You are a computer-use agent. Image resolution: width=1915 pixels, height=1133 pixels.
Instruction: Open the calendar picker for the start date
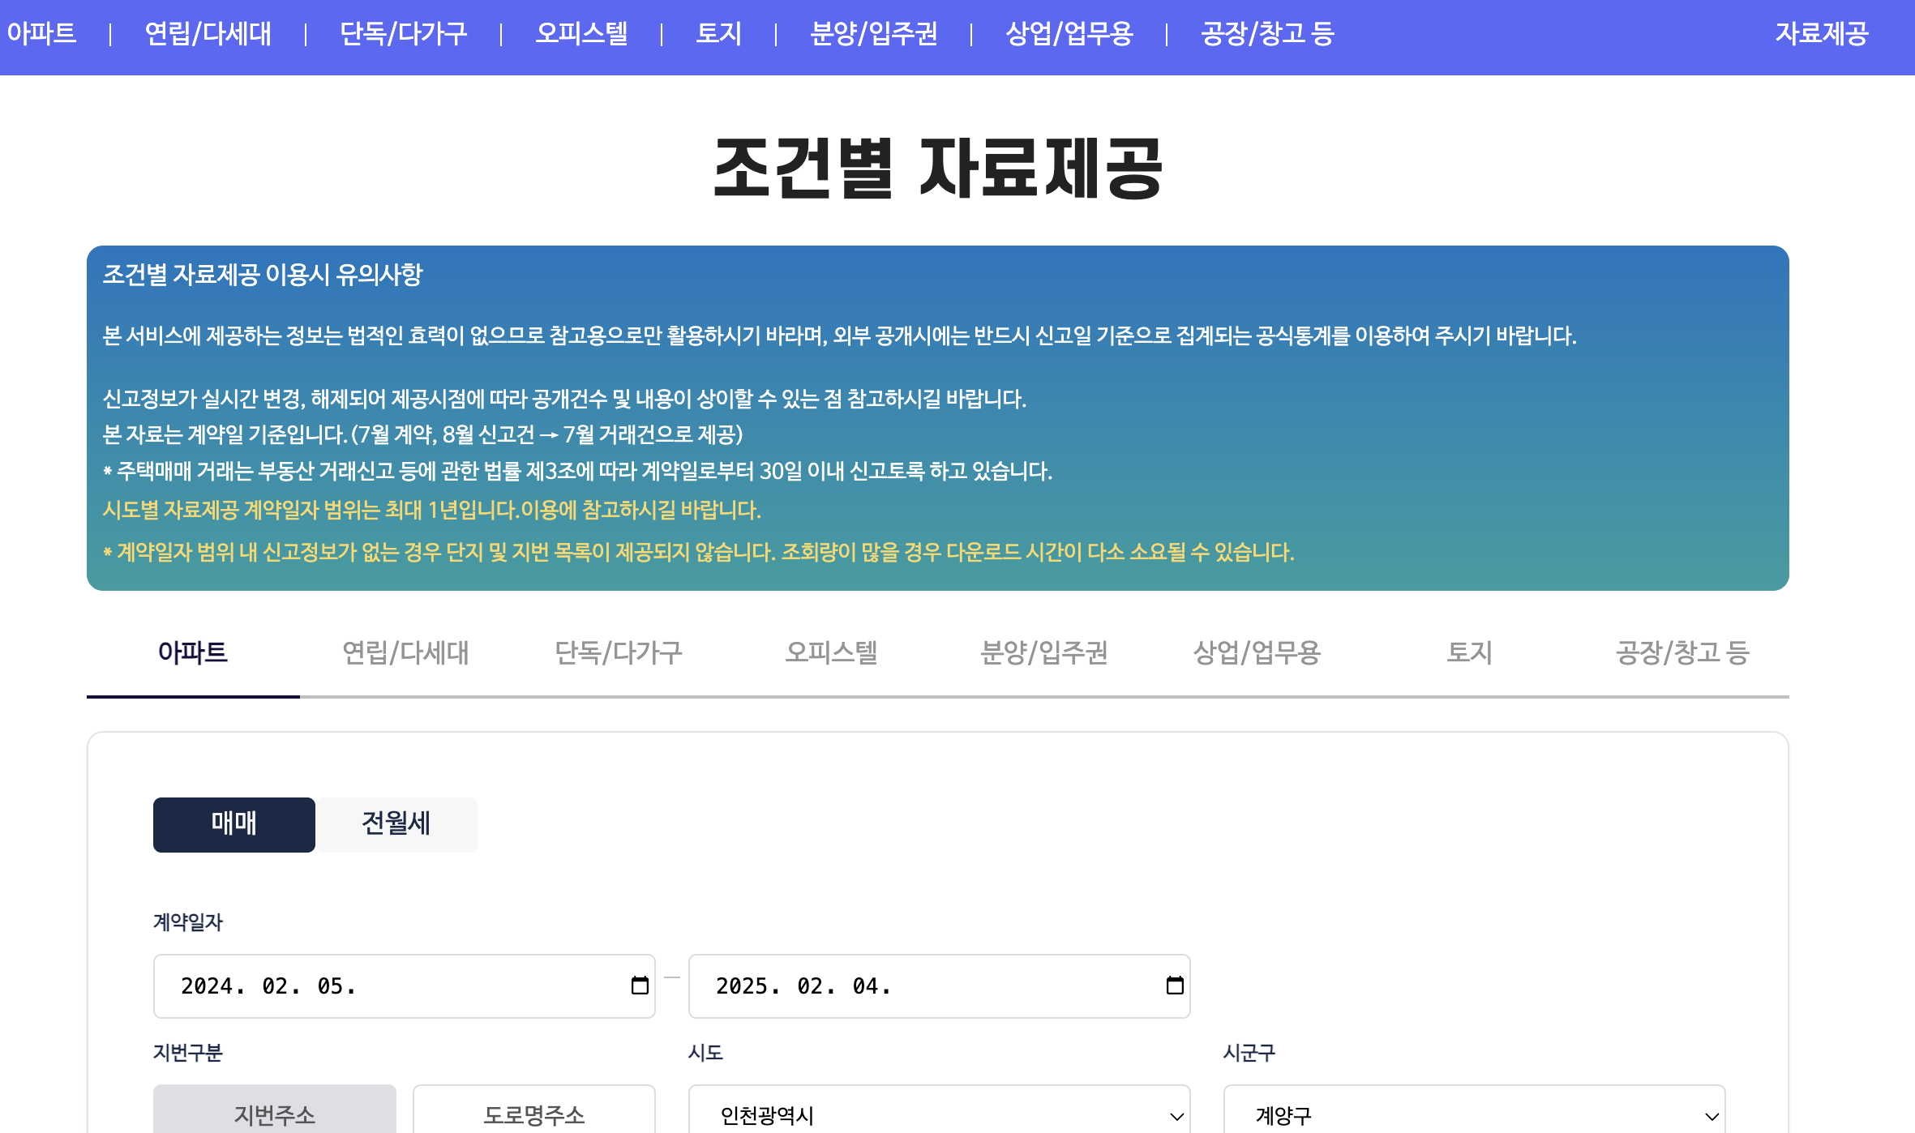638,986
